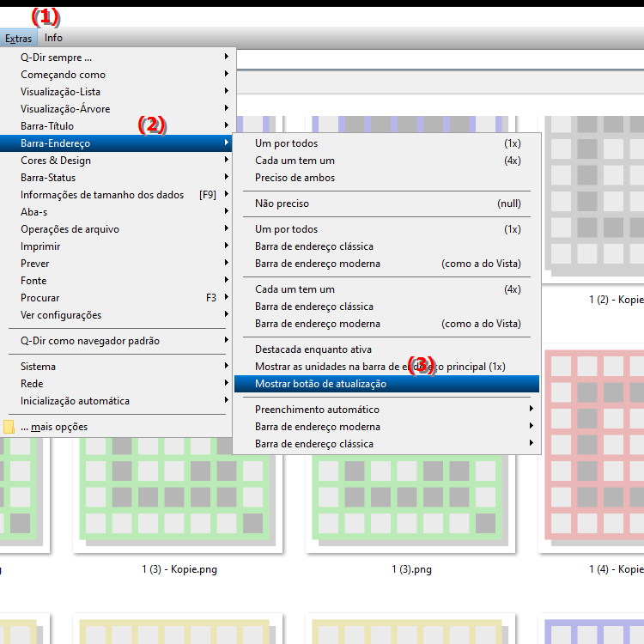Click the 1 (2) - Kopie file name

617,300
